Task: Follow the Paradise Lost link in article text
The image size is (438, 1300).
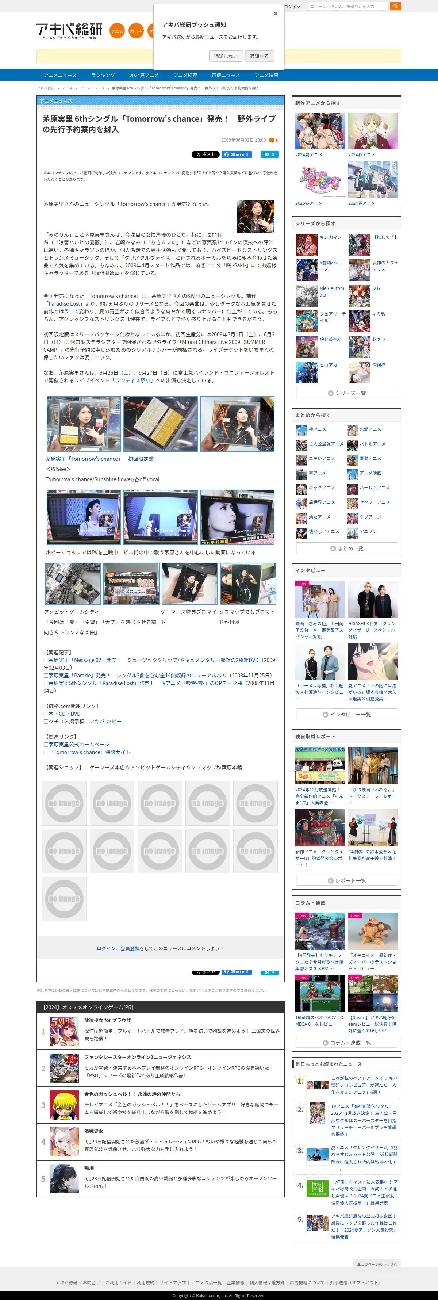Action: click(65, 304)
